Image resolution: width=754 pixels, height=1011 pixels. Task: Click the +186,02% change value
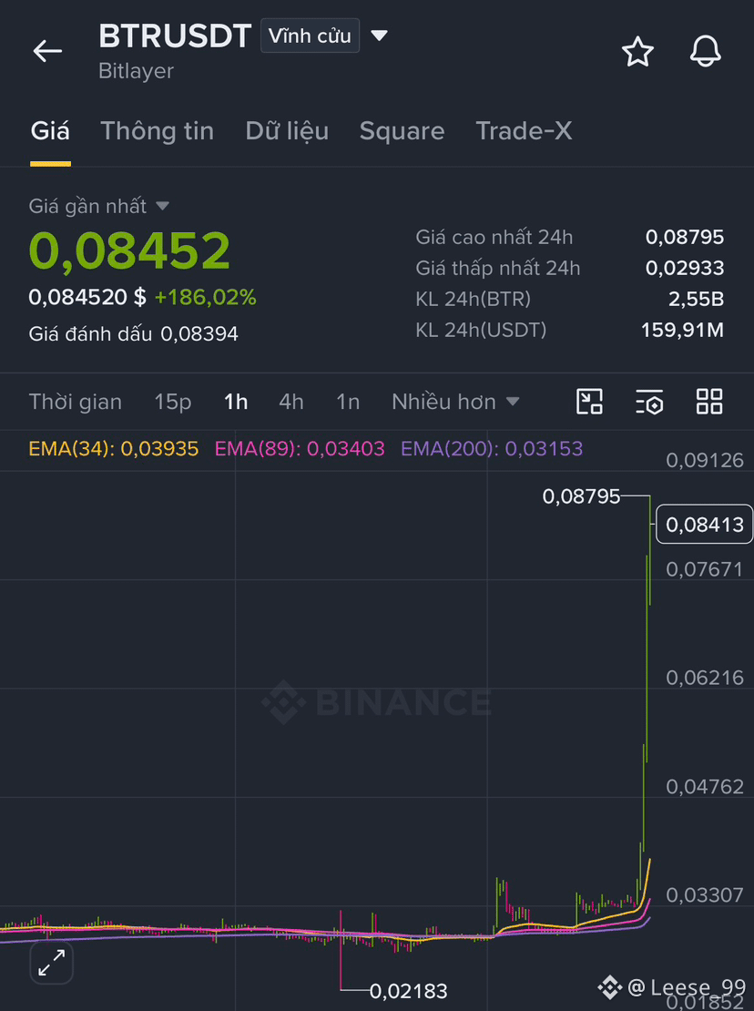click(205, 297)
